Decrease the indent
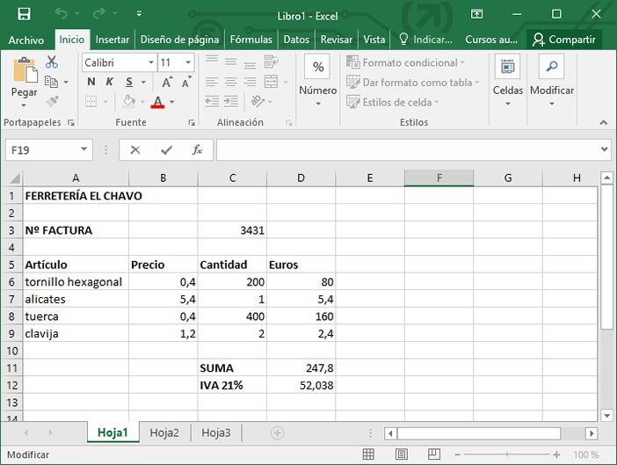Screen dimensions: 617x465 point(212,101)
